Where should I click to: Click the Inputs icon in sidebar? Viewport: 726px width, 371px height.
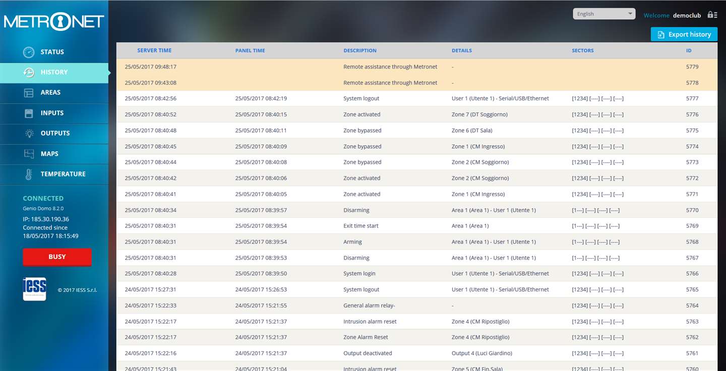pos(29,113)
